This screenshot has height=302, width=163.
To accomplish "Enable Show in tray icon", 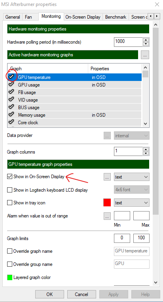I will (x=9, y=203).
